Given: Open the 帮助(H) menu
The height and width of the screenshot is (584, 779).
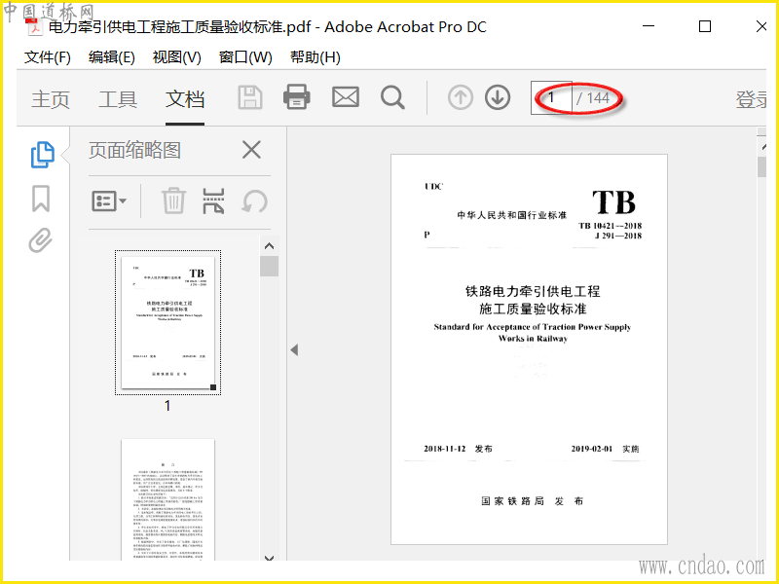Looking at the screenshot, I should tap(315, 57).
